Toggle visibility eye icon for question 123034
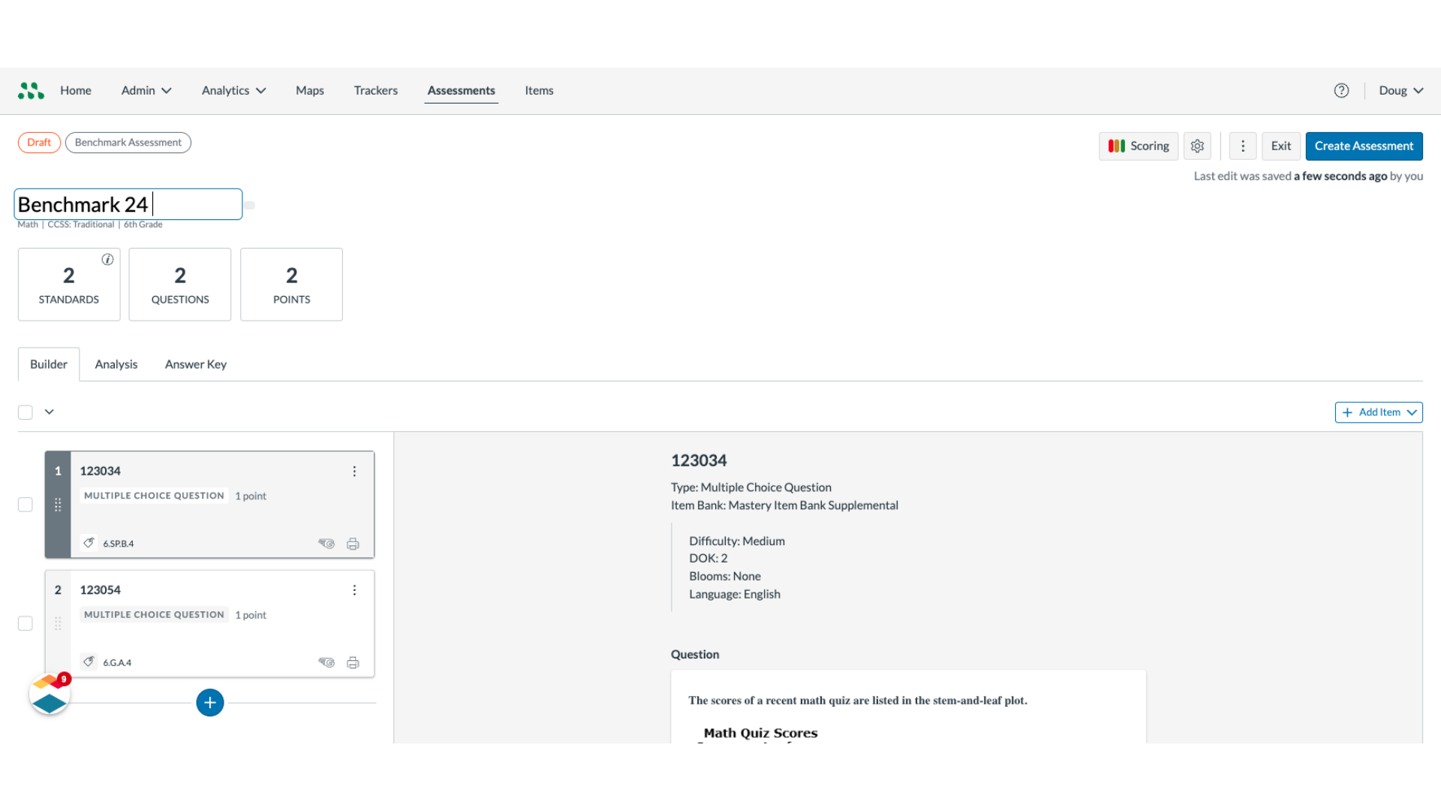The width and height of the screenshot is (1441, 811). (326, 543)
